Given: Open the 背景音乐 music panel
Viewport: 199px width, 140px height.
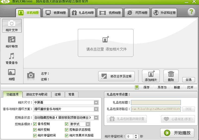Looking at the screenshot, I should click(12, 59).
